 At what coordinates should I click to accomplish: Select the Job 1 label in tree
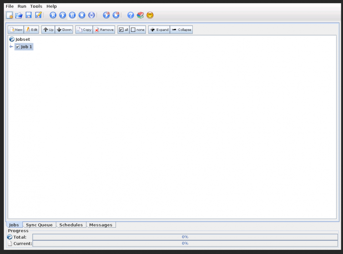[x=26, y=47]
